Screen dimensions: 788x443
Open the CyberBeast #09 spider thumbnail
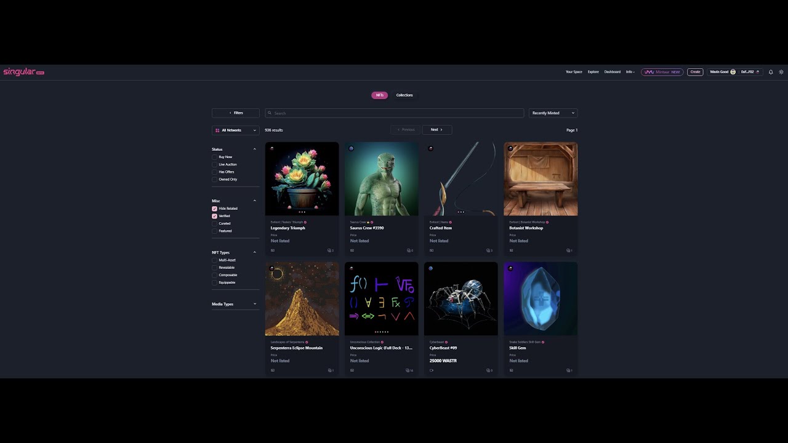[x=460, y=298]
